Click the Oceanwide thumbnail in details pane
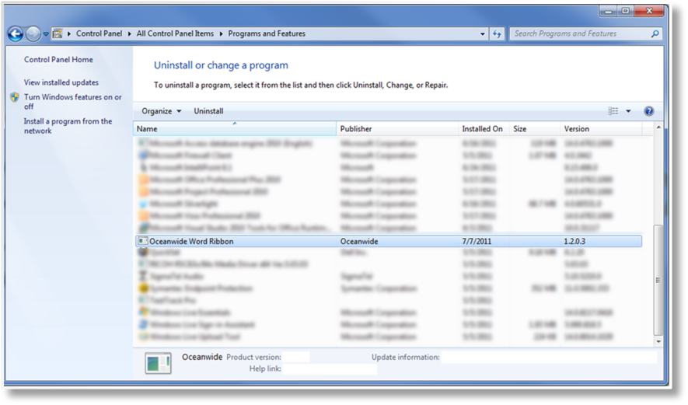Image resolution: width=688 pixels, height=405 pixels. click(x=159, y=363)
